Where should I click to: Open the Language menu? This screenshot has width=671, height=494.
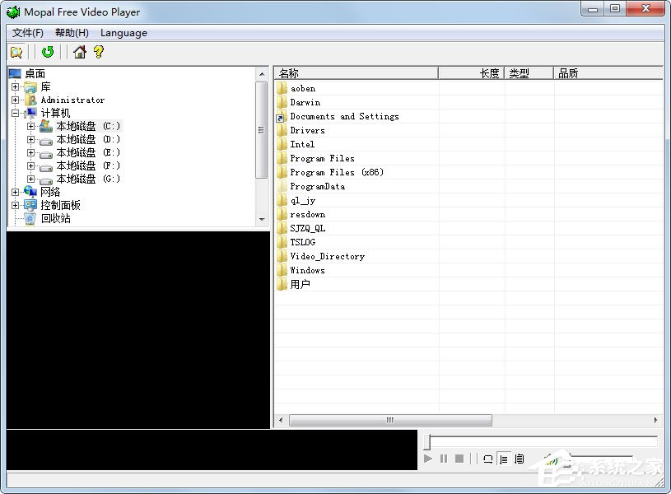tap(123, 33)
